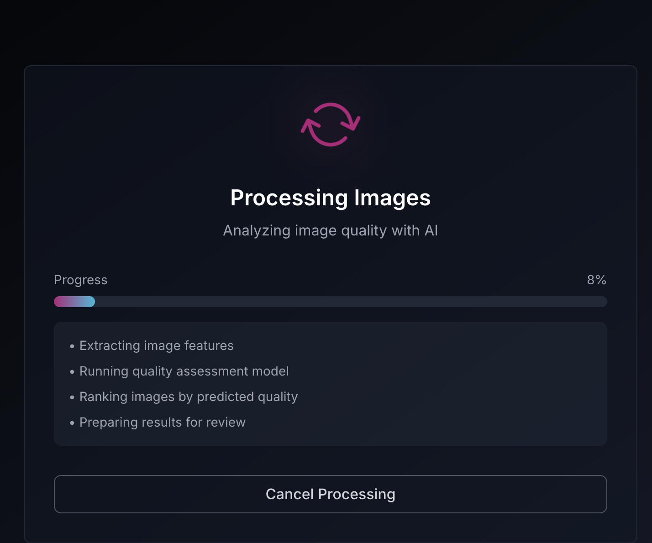Click the Analyzing image quality with AI subtitle
The image size is (652, 543).
coord(330,230)
